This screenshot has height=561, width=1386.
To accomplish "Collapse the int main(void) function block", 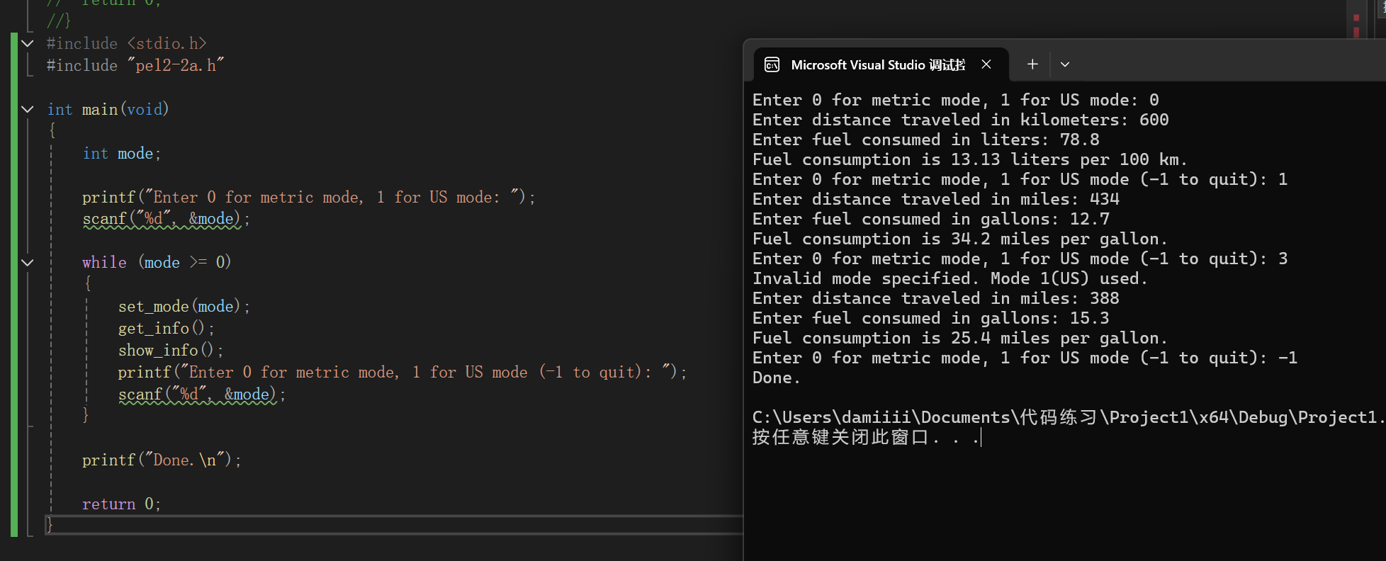I will 28,109.
